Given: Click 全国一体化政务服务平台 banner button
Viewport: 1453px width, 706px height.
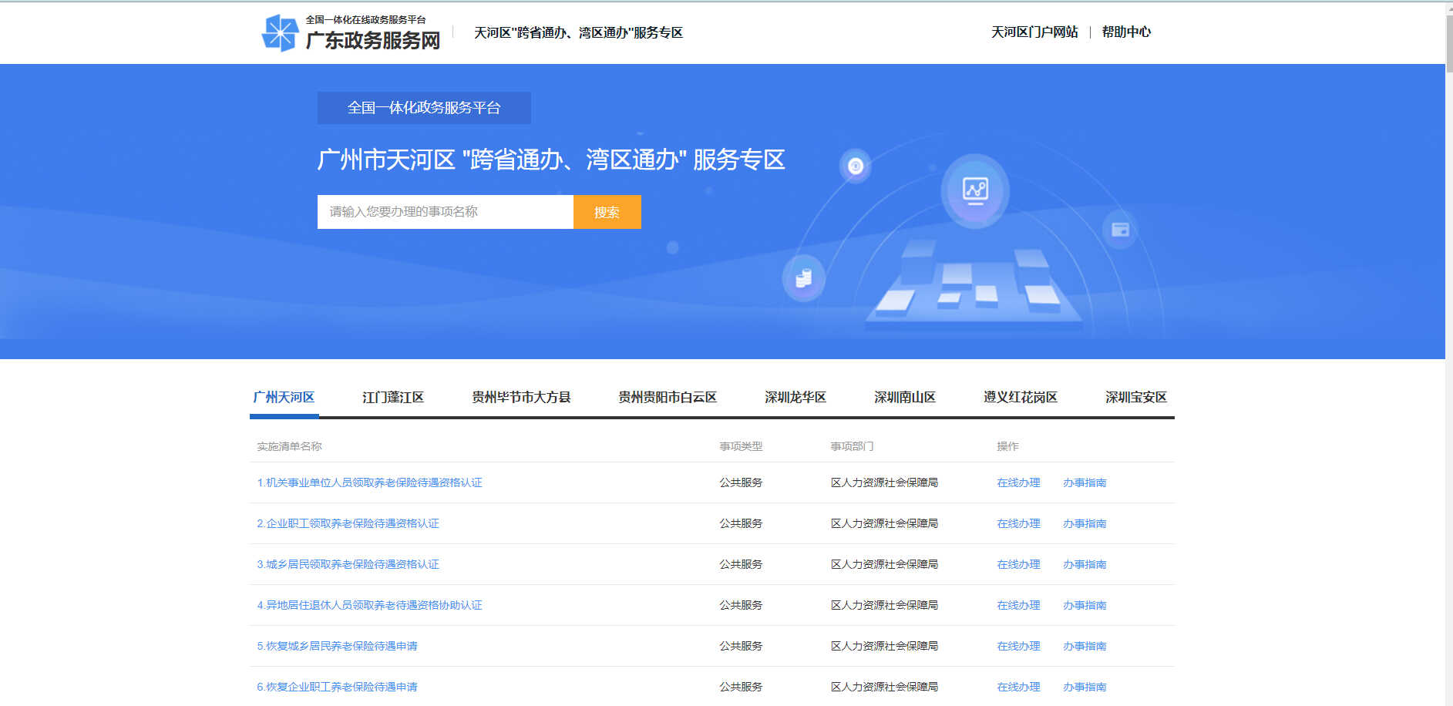Looking at the screenshot, I should pos(424,108).
